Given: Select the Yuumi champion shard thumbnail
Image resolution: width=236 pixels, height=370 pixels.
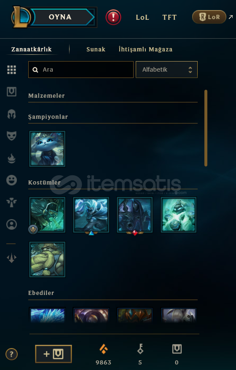Looking at the screenshot, I should tap(47, 149).
